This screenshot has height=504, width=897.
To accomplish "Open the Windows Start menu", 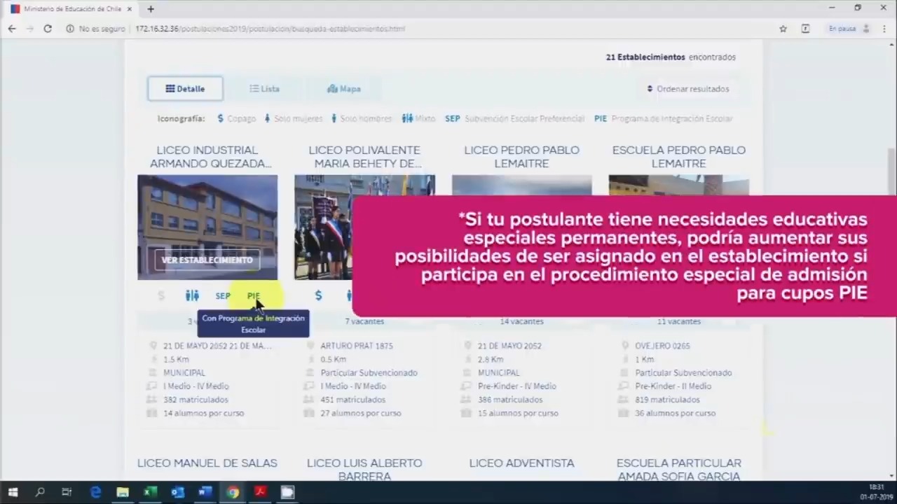I will click(13, 492).
